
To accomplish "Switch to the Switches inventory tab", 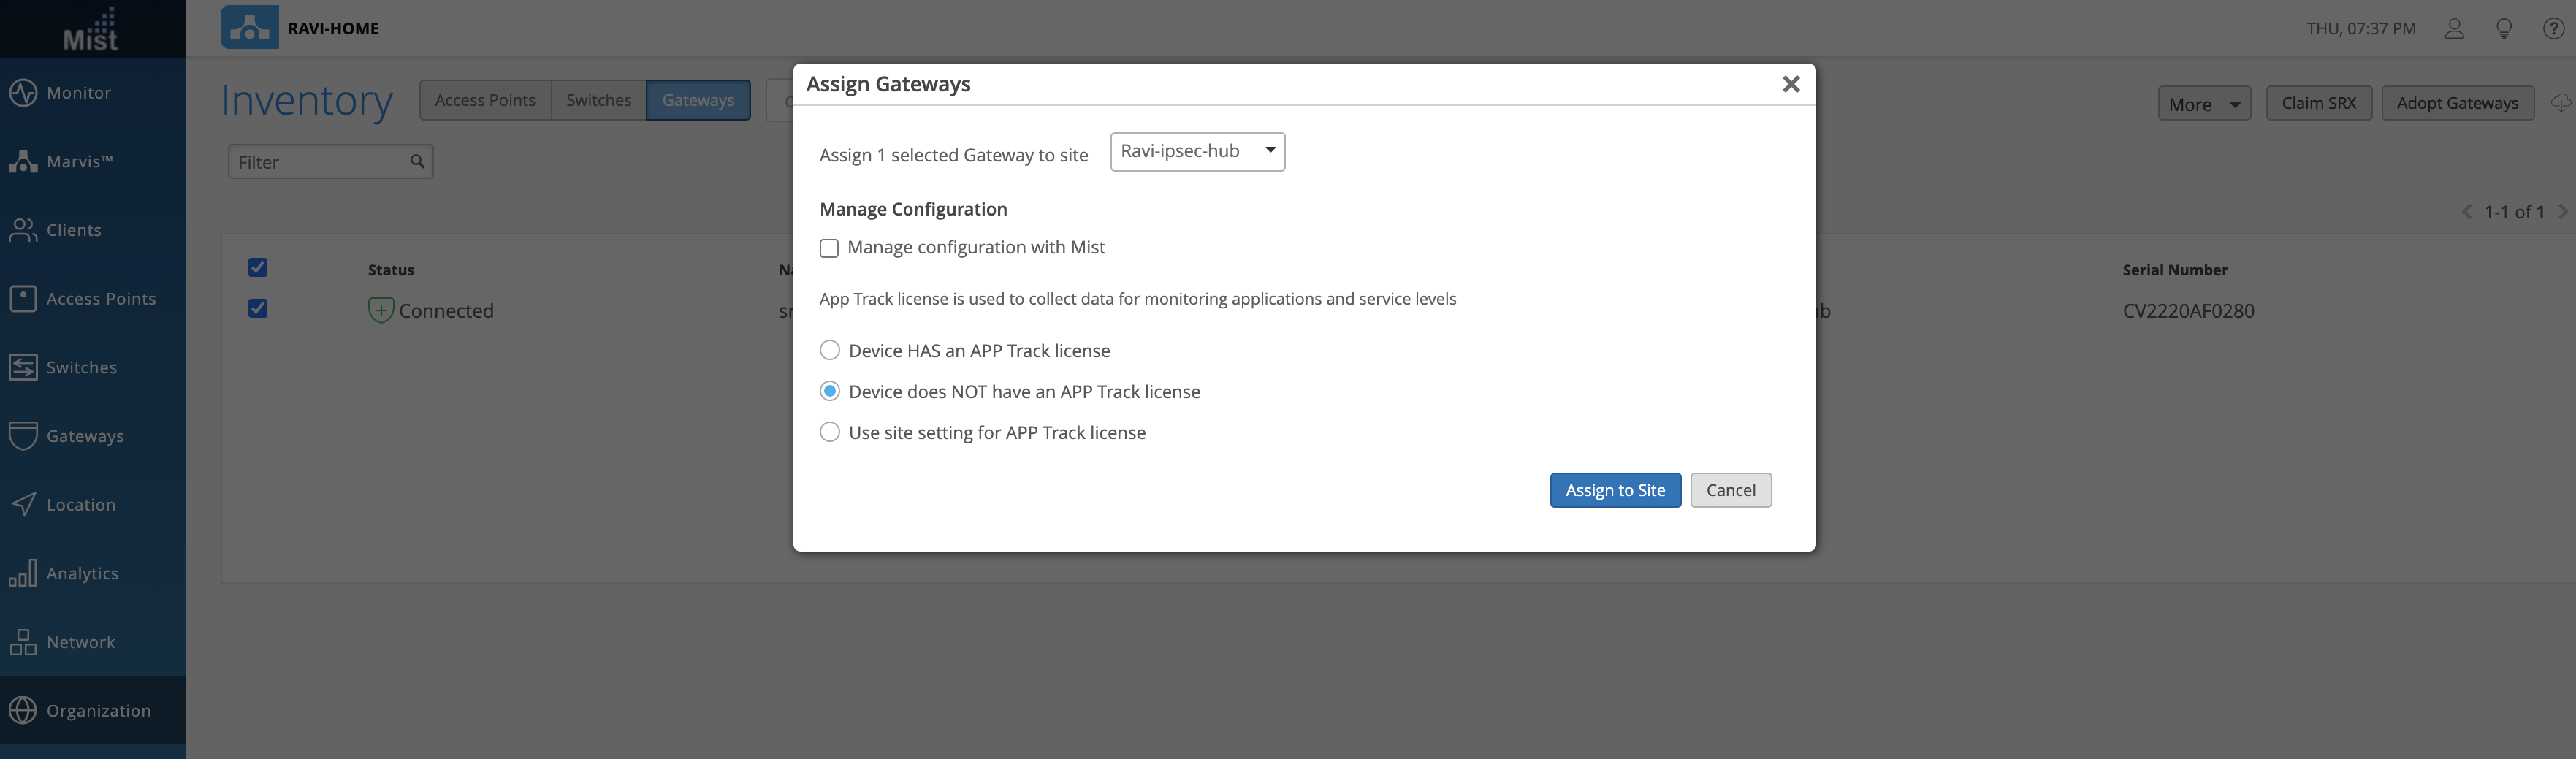I will [598, 100].
